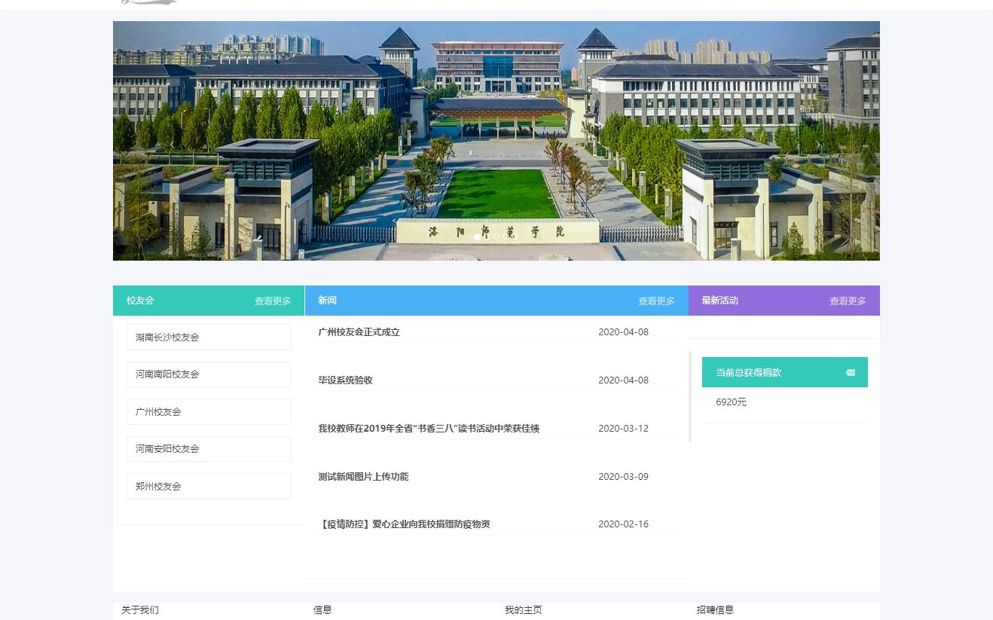Click the 我的主页 footer heading
993x620 pixels.
point(524,609)
